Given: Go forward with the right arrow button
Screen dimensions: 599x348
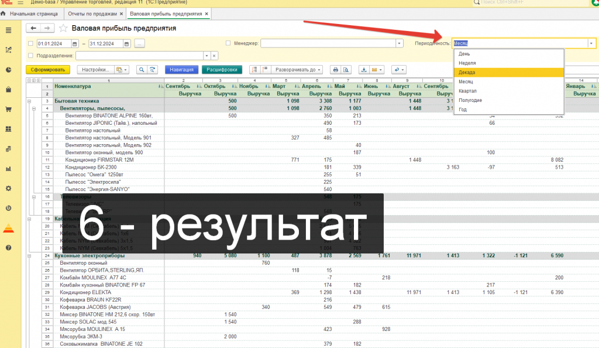Looking at the screenshot, I should 47,28.
